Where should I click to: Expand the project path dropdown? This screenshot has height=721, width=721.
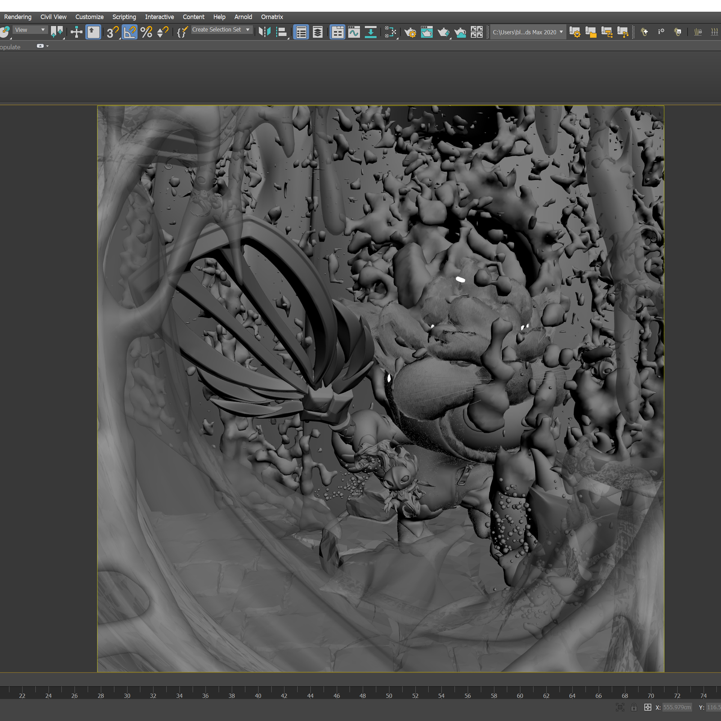[561, 32]
